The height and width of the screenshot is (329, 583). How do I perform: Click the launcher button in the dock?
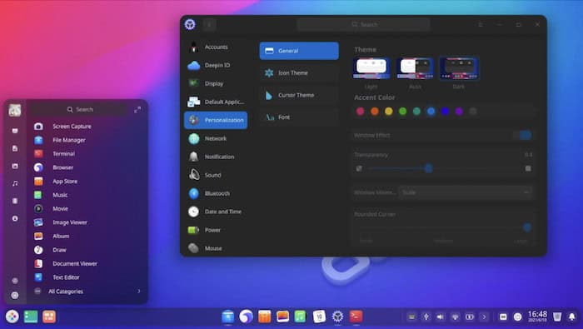click(12, 317)
